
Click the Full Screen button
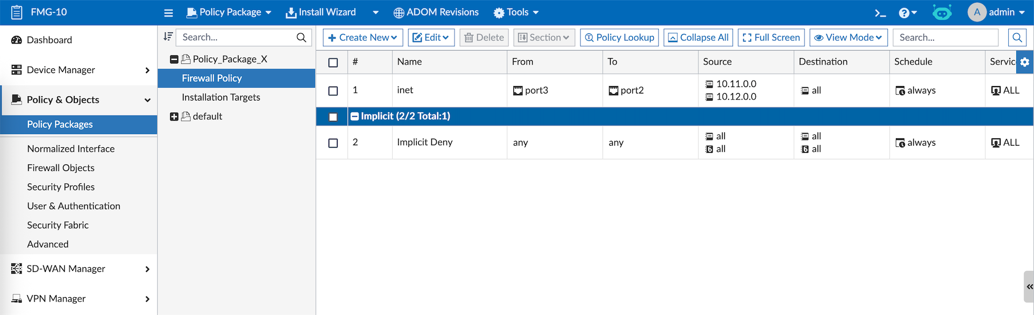point(771,38)
